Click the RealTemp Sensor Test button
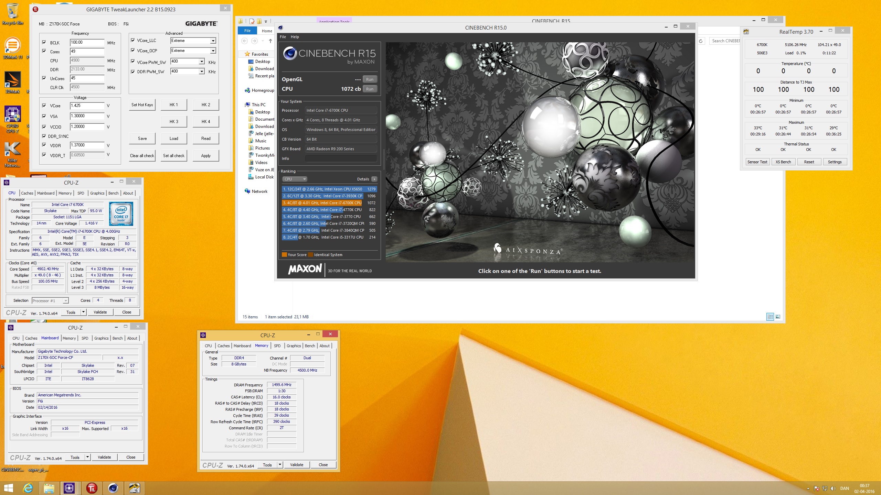881x495 pixels. (x=757, y=162)
